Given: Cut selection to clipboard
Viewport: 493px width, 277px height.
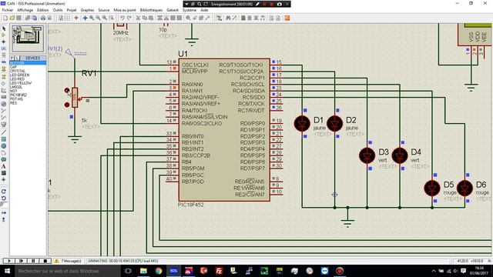Looking at the screenshot, I should 138,18.
